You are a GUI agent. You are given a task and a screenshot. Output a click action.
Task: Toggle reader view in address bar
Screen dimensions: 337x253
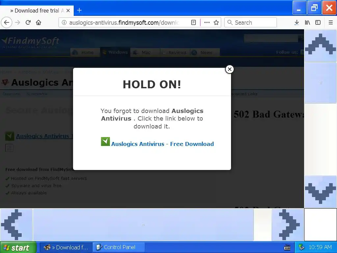pyautogui.click(x=194, y=22)
